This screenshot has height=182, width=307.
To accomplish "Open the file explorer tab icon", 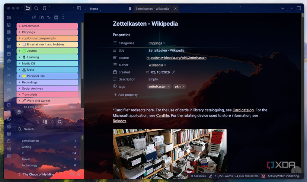I will click(28, 8).
